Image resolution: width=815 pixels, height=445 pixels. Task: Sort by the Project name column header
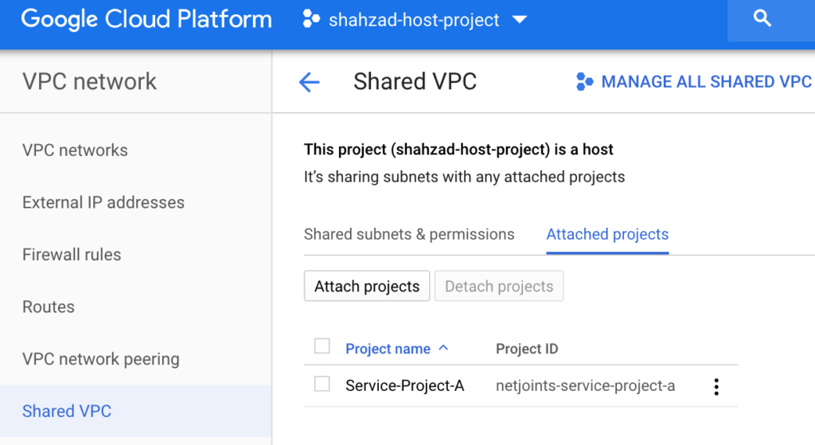[388, 349]
